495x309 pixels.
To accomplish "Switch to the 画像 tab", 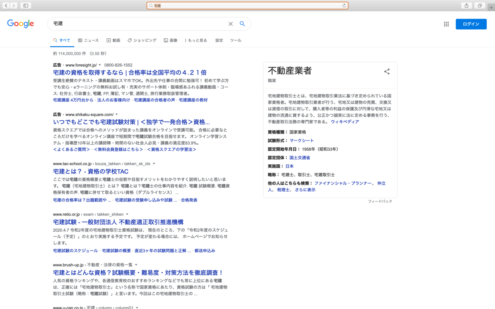I will click(x=170, y=40).
